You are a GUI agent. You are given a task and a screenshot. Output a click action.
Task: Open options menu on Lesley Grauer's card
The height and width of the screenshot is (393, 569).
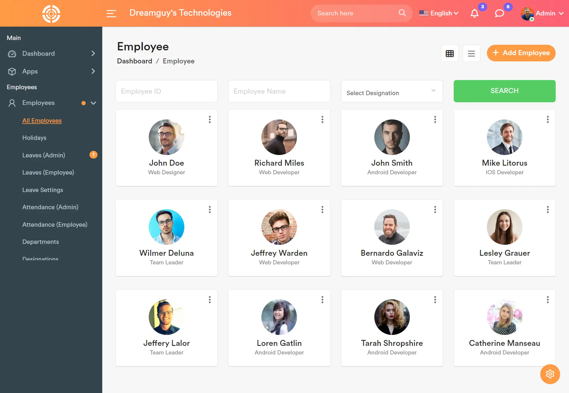[548, 210]
